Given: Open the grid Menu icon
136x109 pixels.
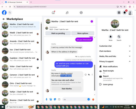Looking at the screenshot, I should 119,13.
